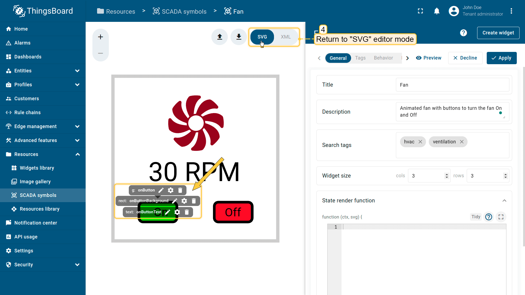
Task: Expand the Security sidebar section
Action: 77,265
